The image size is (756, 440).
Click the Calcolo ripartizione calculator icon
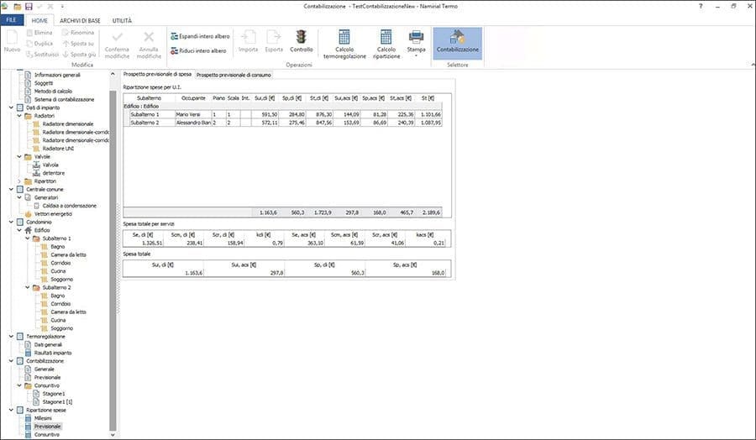point(386,42)
